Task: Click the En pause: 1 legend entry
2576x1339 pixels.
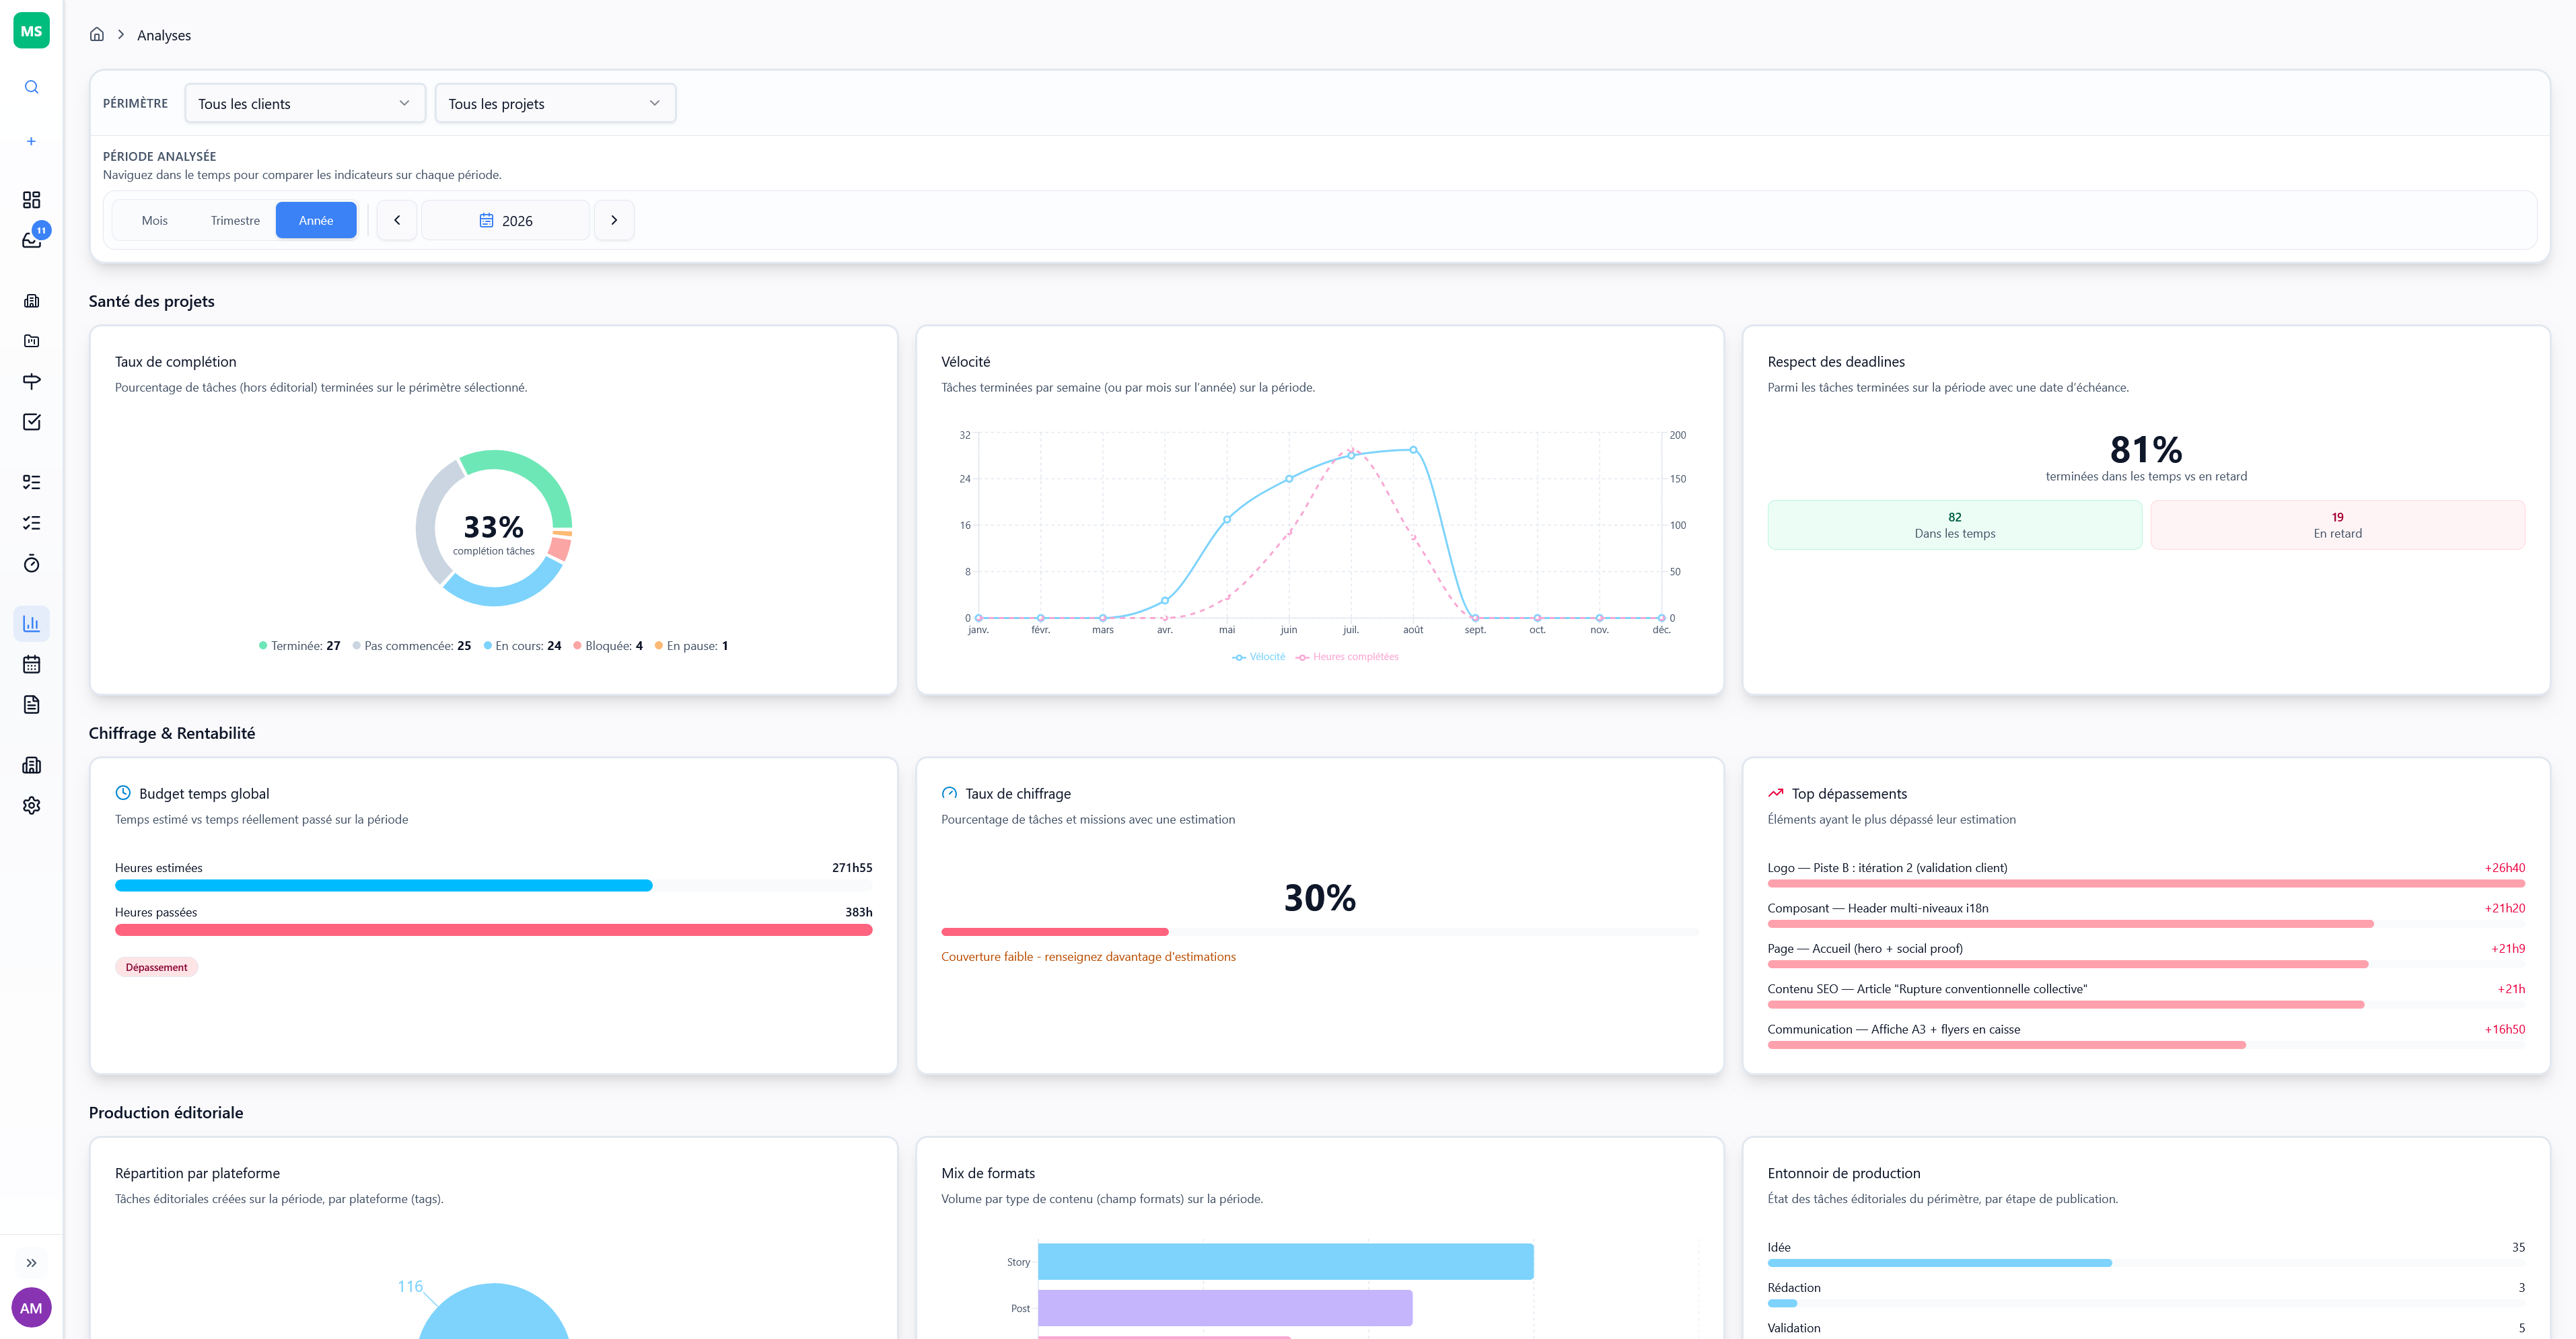Action: pos(691,646)
